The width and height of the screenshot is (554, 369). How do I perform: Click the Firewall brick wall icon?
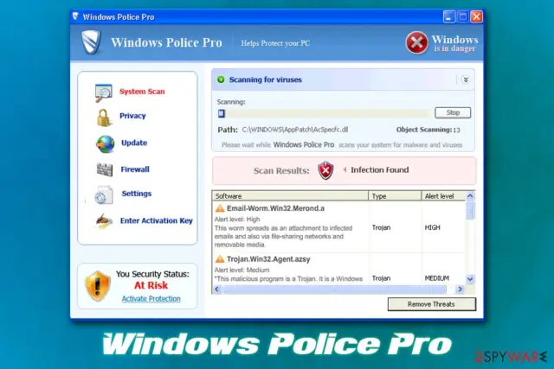[x=105, y=169]
